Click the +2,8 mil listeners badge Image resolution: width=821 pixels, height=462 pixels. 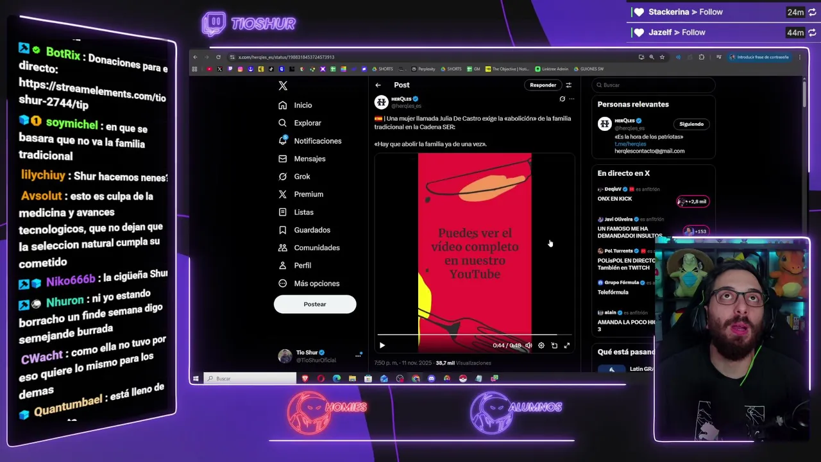(x=693, y=201)
